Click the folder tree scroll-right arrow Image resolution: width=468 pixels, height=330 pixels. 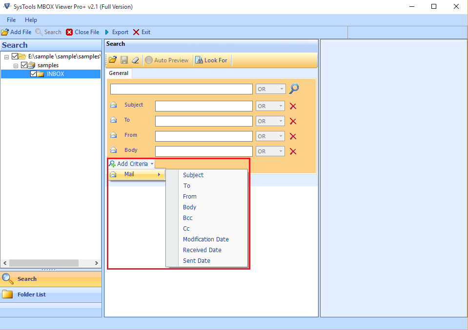[97, 263]
